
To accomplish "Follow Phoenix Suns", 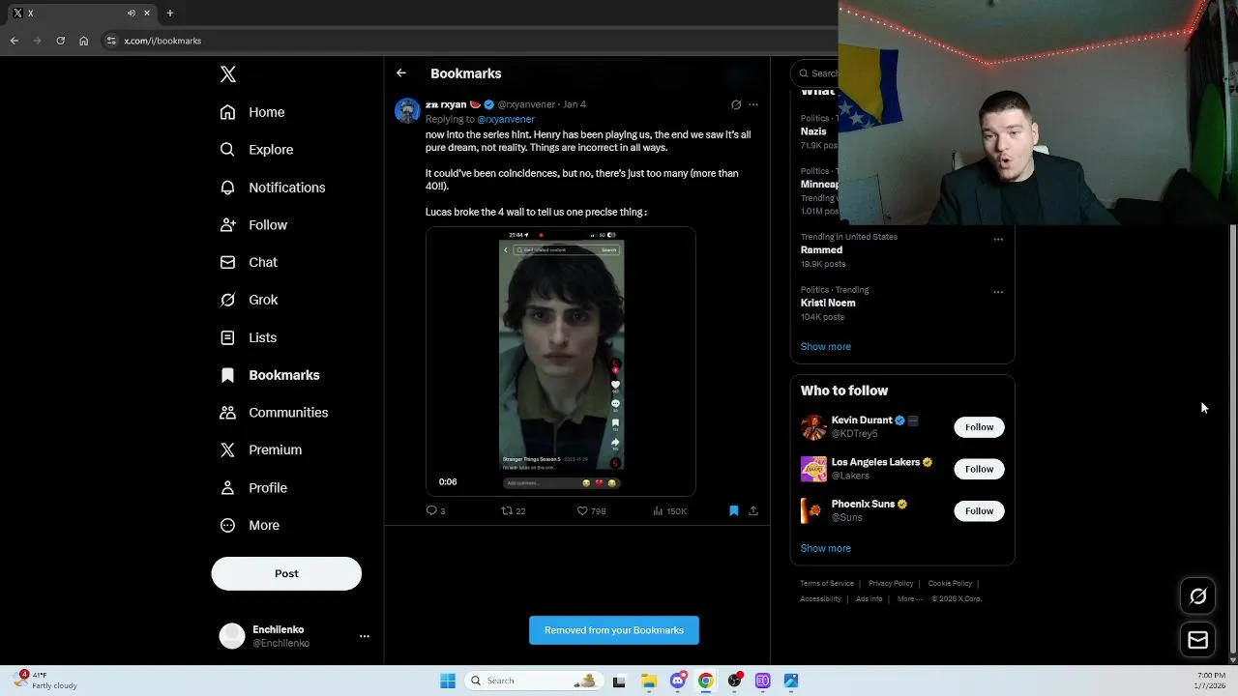I will (x=979, y=510).
